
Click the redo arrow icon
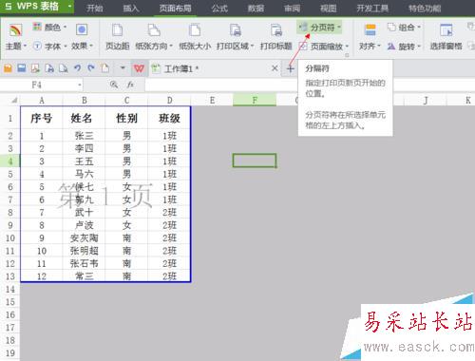[91, 68]
